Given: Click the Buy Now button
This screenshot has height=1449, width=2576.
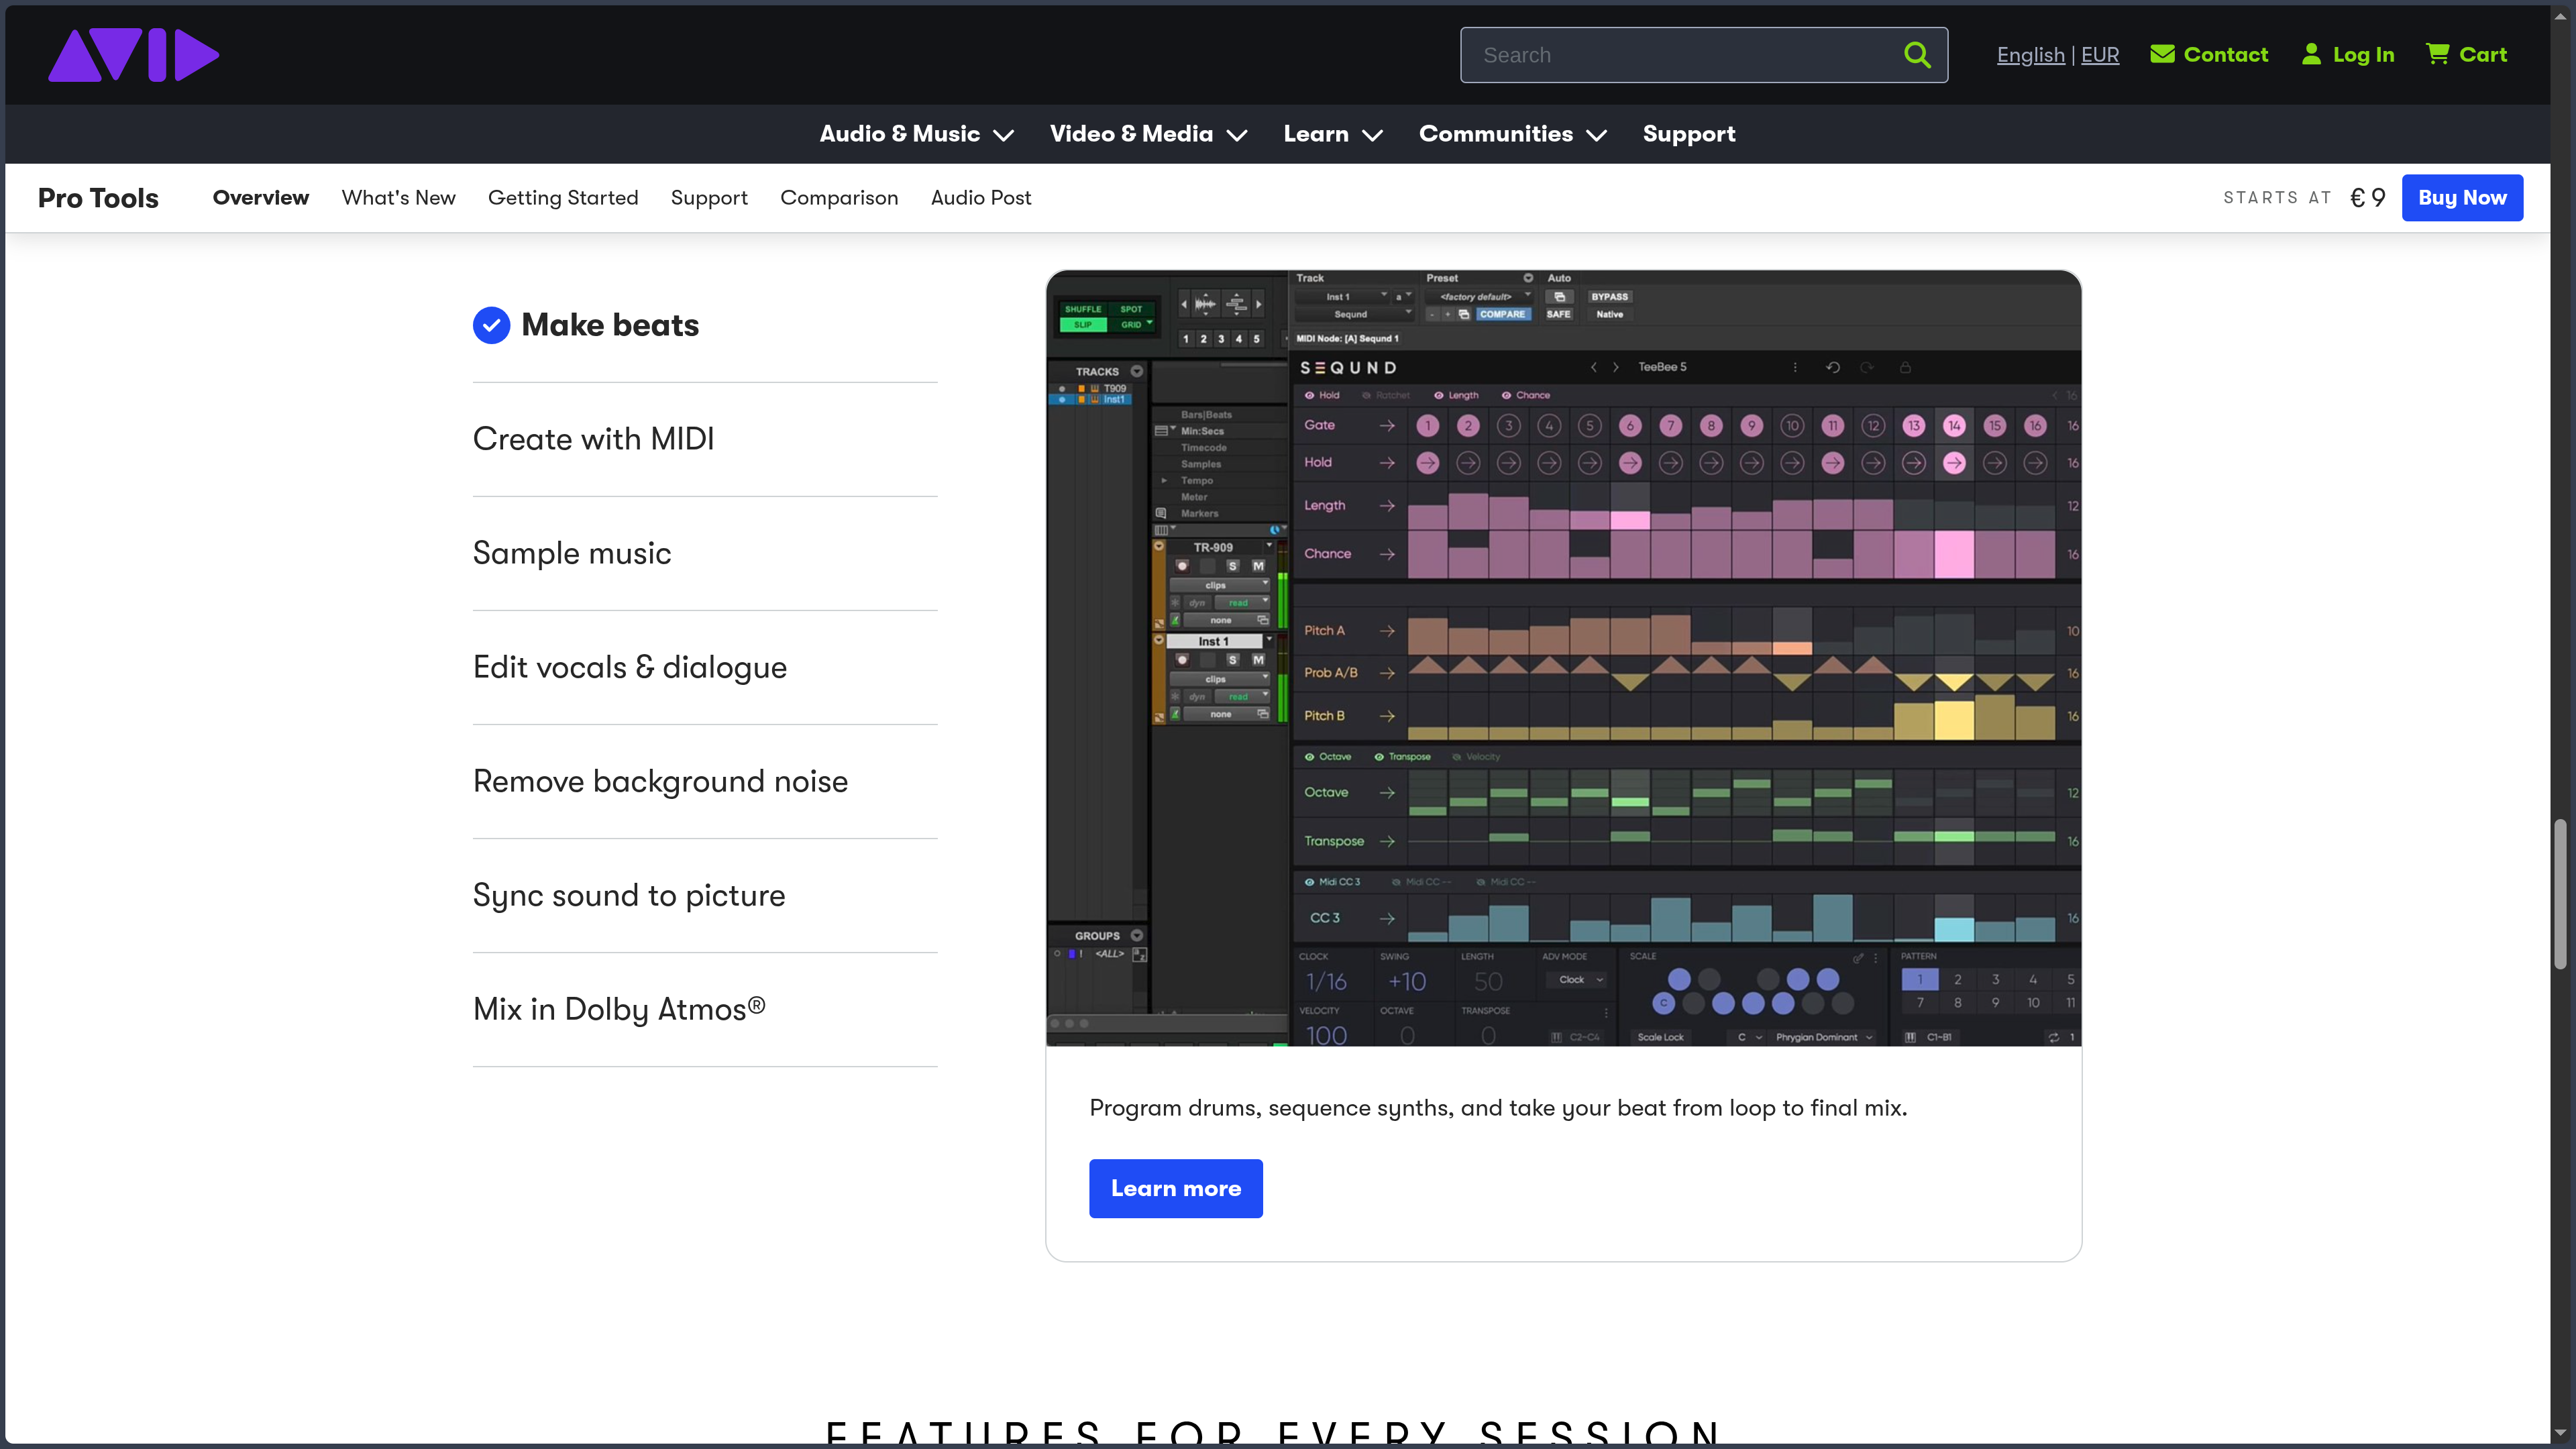Looking at the screenshot, I should click(2461, 198).
